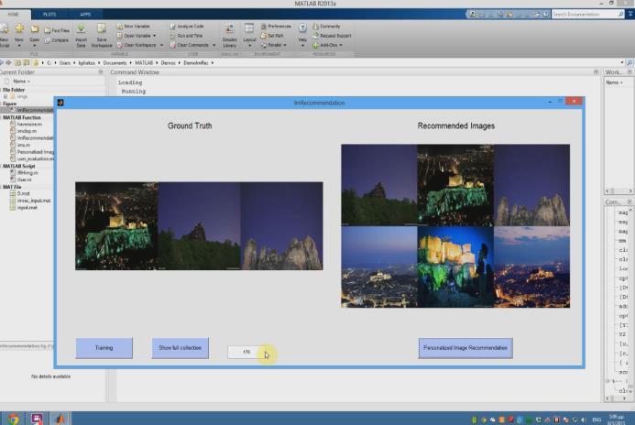
Task: Click the Personalized Image Recommendation button
Action: point(465,348)
